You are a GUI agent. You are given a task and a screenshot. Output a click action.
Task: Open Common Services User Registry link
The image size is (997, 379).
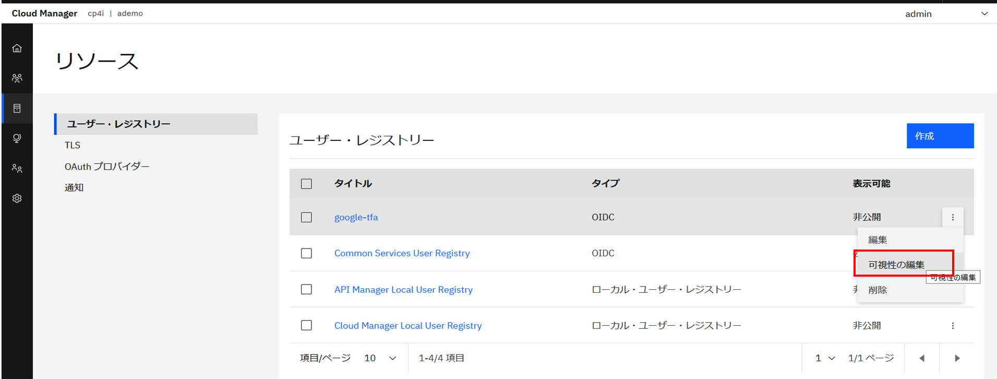coord(402,253)
